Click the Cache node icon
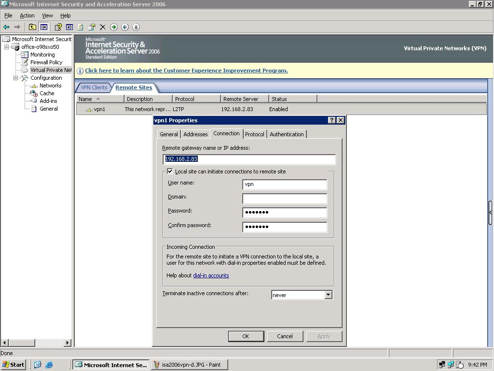The image size is (494, 371). pyautogui.click(x=34, y=93)
